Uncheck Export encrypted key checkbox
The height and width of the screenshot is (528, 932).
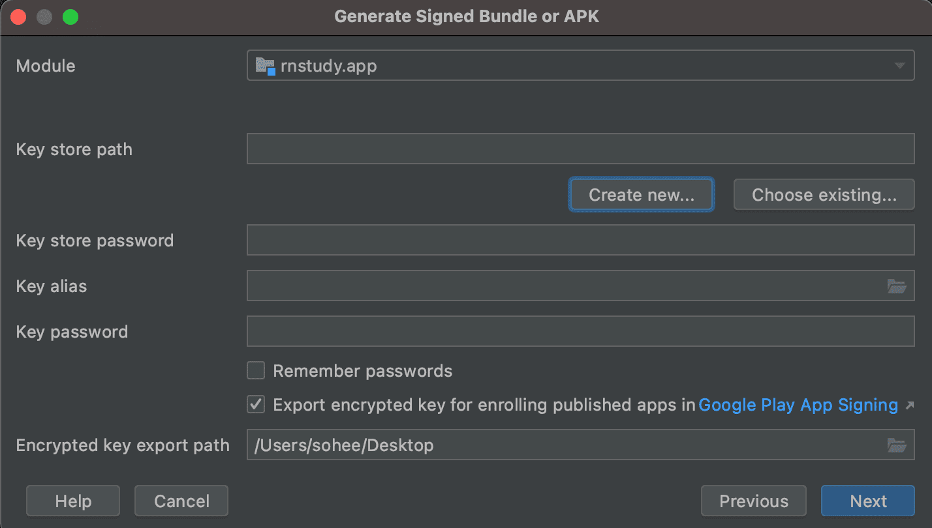pos(256,405)
